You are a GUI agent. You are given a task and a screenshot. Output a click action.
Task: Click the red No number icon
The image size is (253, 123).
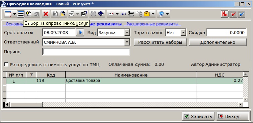[x=225, y=14]
